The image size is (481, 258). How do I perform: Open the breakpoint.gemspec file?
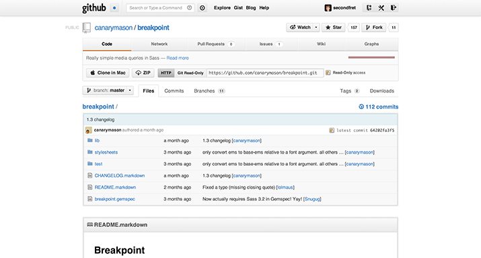115,199
